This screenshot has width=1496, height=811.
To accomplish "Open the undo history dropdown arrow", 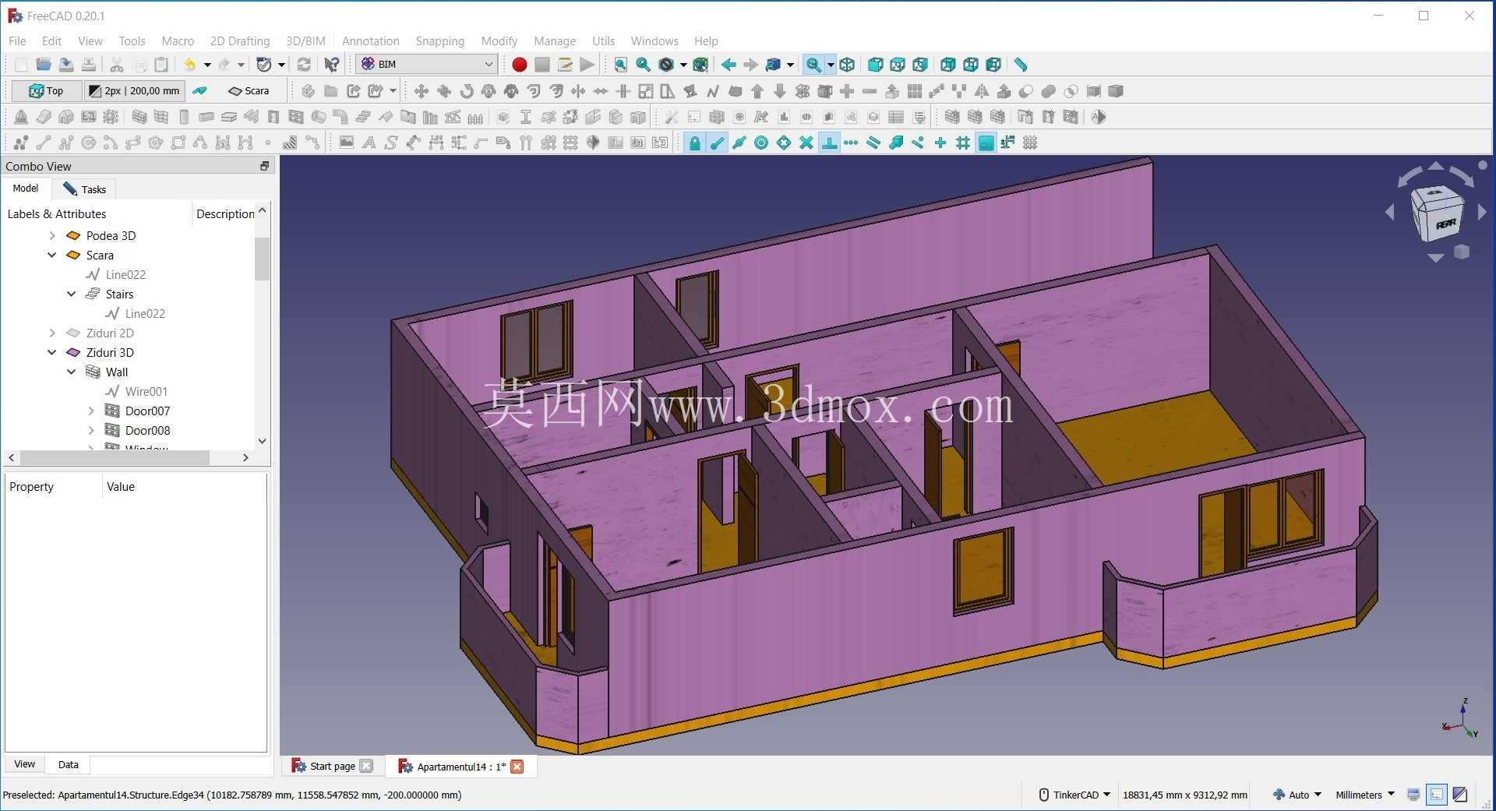I will click(207, 65).
